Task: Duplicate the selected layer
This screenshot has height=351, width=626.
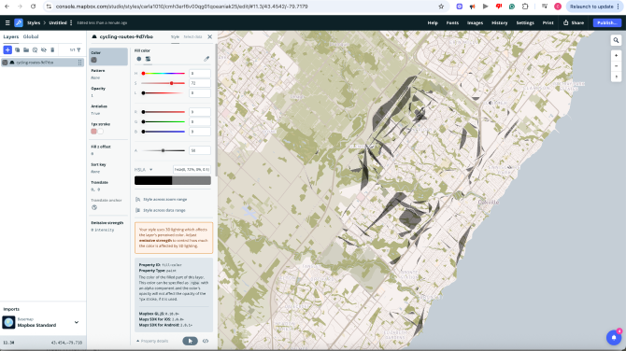Action: pos(17,49)
